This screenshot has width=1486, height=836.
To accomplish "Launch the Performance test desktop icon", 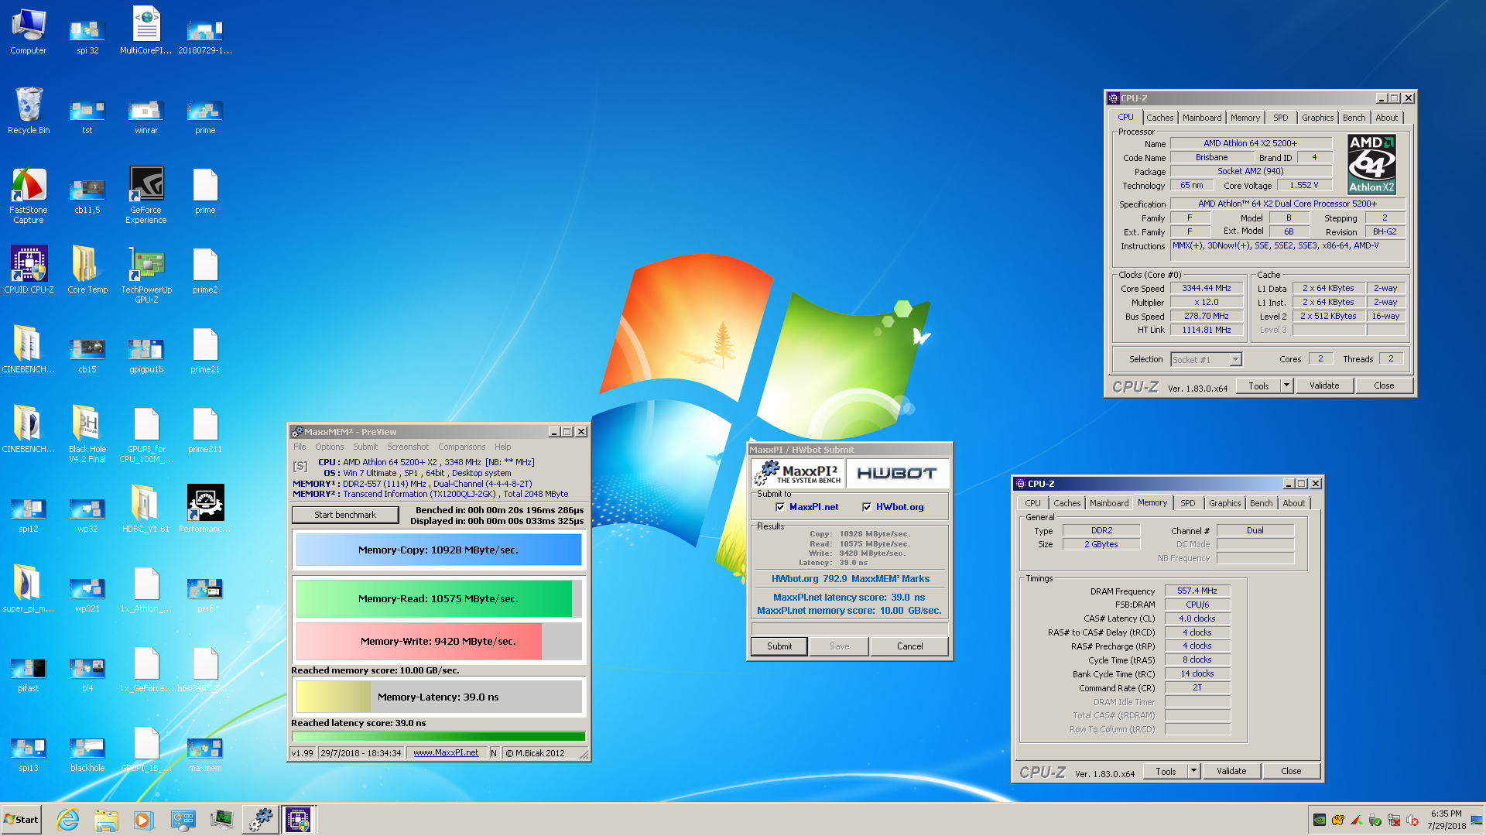I will click(x=205, y=509).
